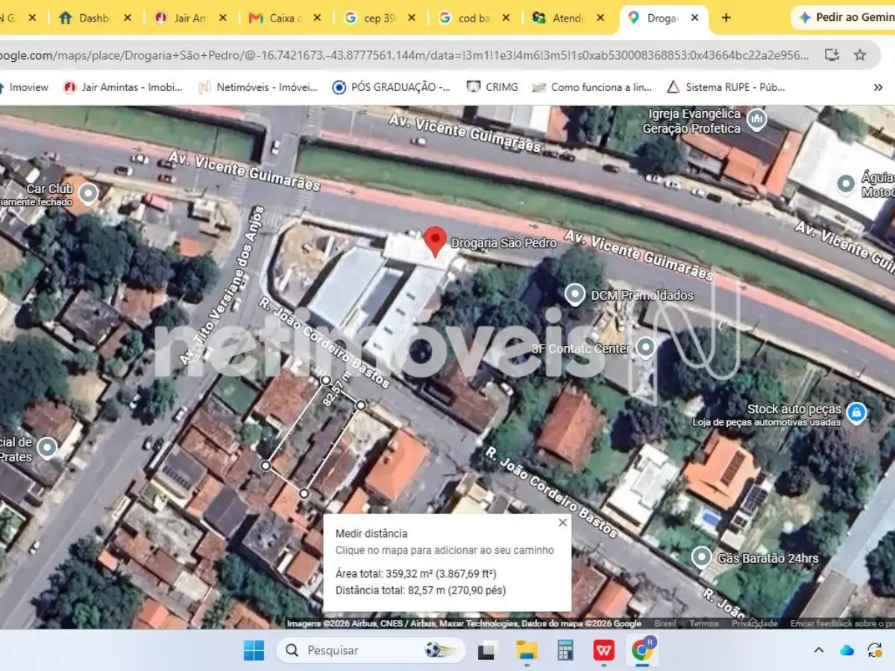Select the Igreja Evangélica Geração Profética marker
The height and width of the screenshot is (671, 895).
(x=757, y=119)
